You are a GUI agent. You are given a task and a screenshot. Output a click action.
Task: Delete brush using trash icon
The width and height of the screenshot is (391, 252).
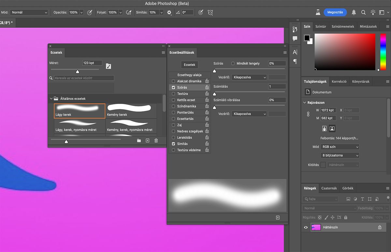tap(156, 140)
